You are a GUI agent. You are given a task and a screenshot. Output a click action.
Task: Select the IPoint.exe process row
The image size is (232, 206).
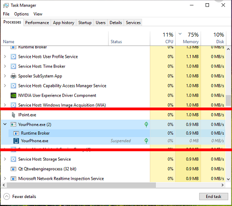[113, 115]
